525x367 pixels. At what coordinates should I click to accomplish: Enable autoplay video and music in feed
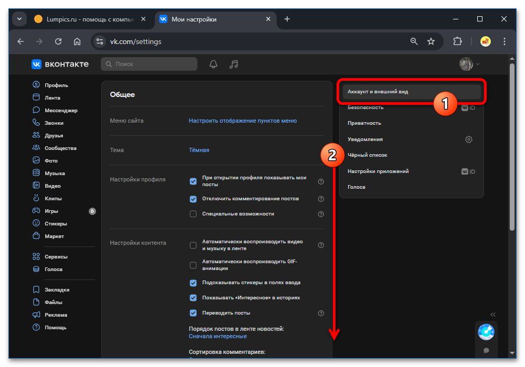click(193, 245)
